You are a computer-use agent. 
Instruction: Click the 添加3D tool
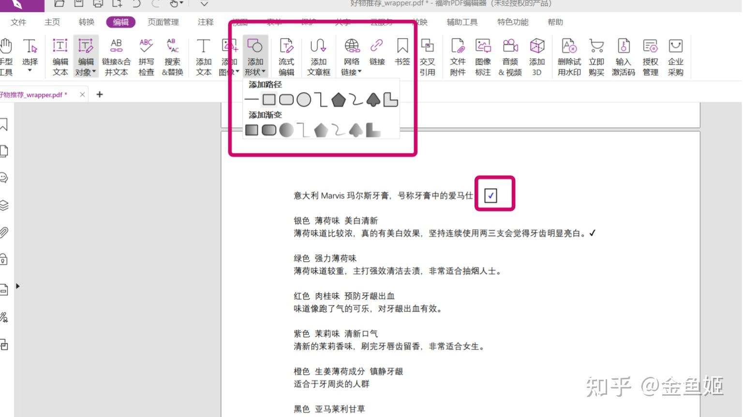(537, 57)
